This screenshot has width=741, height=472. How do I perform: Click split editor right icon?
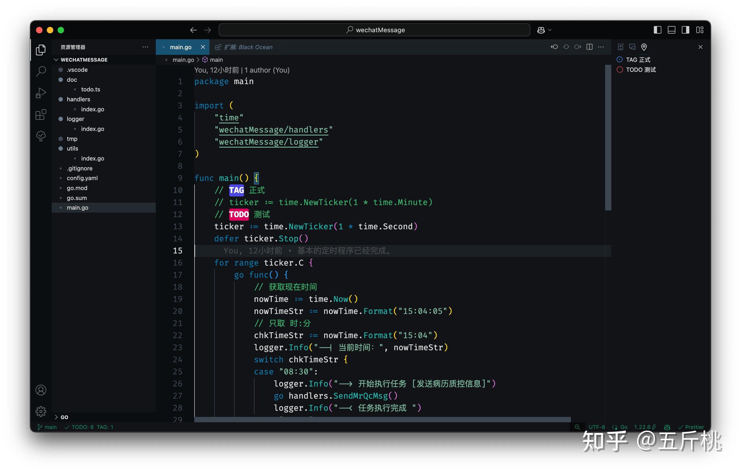click(589, 47)
